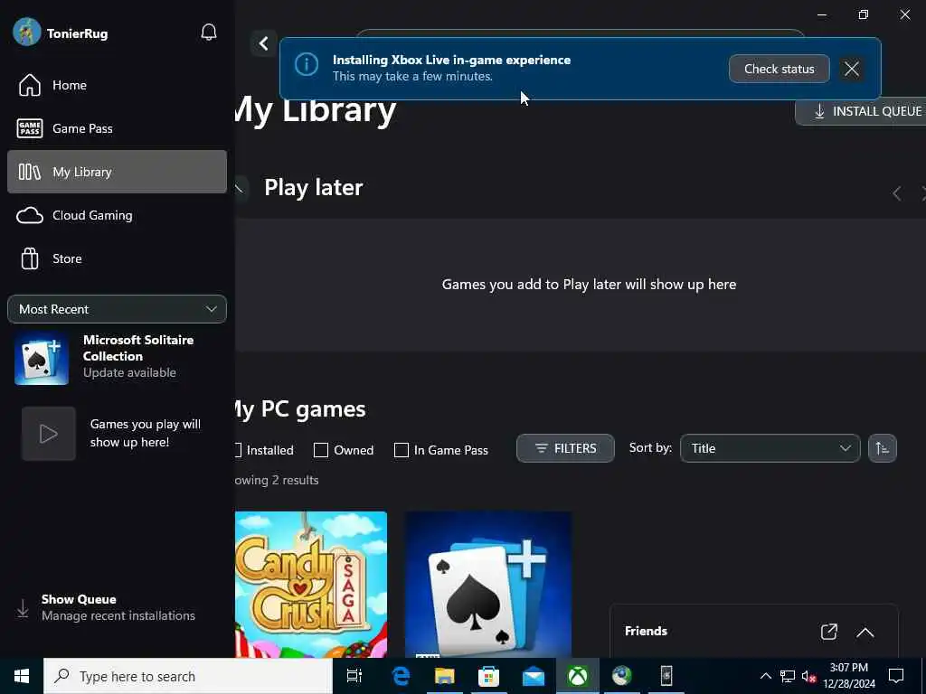Viewport: 926px width, 694px height.
Task: Open the Windows Start menu
Action: 22,676
